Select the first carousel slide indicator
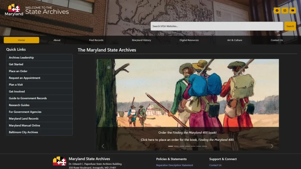This screenshot has width=301, height=169. [170, 146]
